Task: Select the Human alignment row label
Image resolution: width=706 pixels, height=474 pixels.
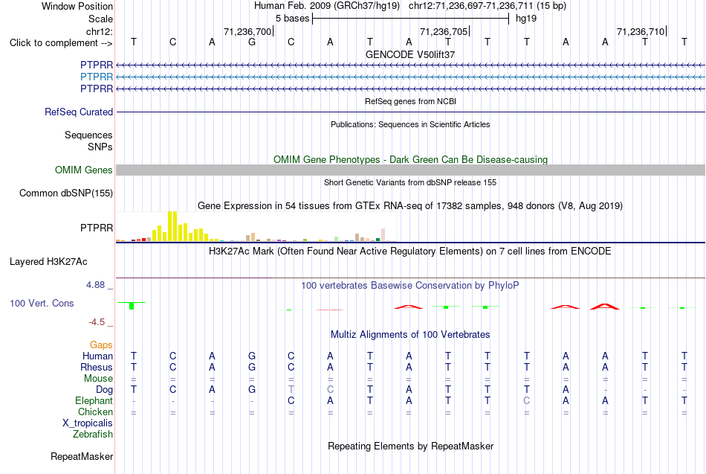Action: pyautogui.click(x=97, y=356)
